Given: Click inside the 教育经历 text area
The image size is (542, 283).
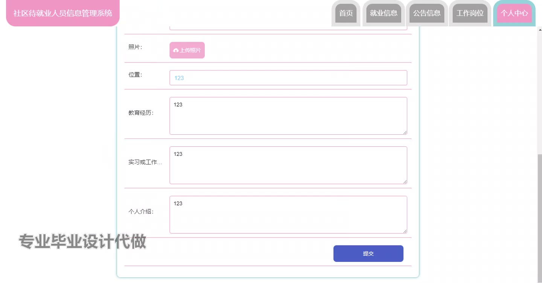Looking at the screenshot, I should coord(288,116).
